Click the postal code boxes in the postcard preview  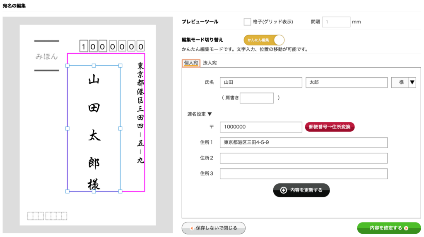coord(112,46)
